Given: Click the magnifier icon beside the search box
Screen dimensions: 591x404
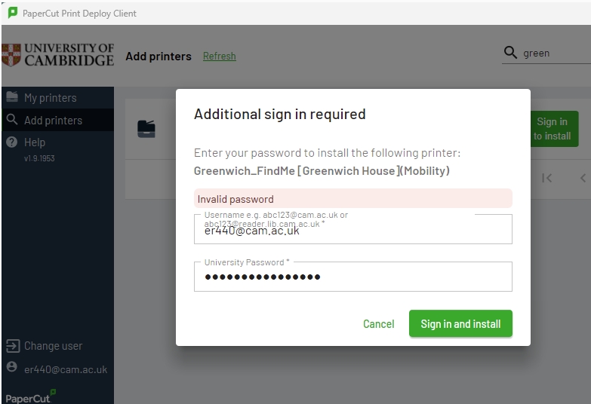Looking at the screenshot, I should tap(511, 52).
